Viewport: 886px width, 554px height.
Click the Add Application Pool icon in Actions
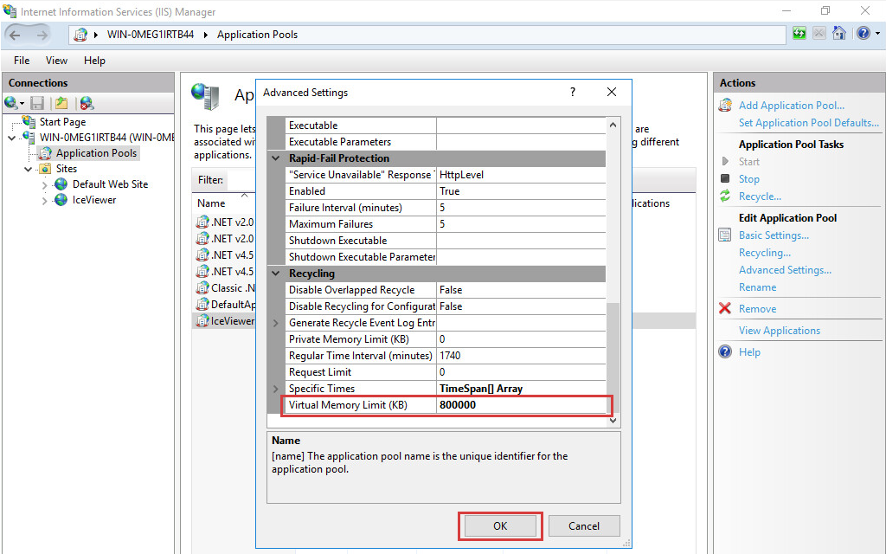click(725, 105)
